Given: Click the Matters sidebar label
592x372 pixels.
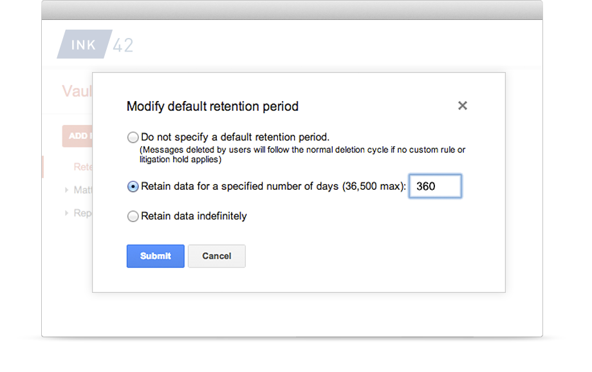Looking at the screenshot, I should [x=82, y=190].
